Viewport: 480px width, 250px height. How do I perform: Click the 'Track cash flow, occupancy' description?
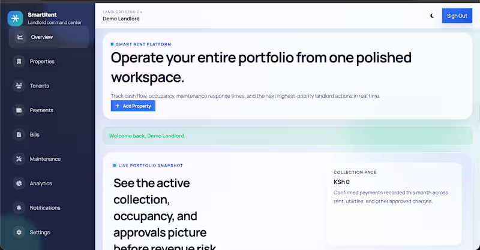pyautogui.click(x=245, y=96)
